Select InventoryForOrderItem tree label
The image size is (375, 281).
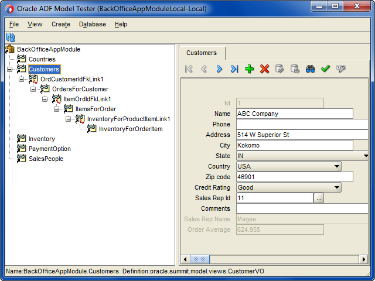(x=131, y=129)
